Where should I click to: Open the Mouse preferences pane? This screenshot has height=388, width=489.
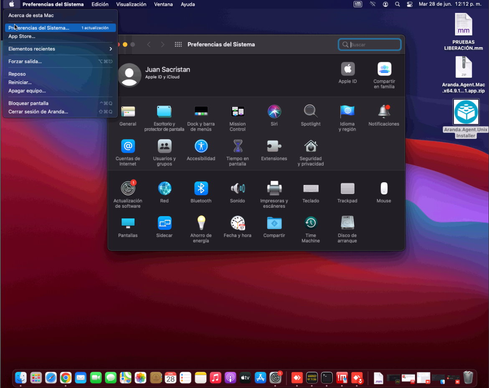384,189
